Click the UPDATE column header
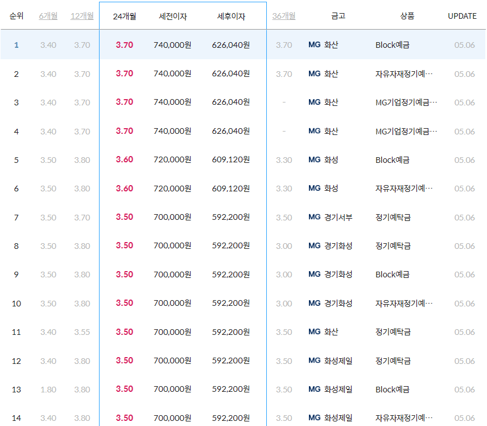Image resolution: width=487 pixels, height=426 pixels. [462, 16]
